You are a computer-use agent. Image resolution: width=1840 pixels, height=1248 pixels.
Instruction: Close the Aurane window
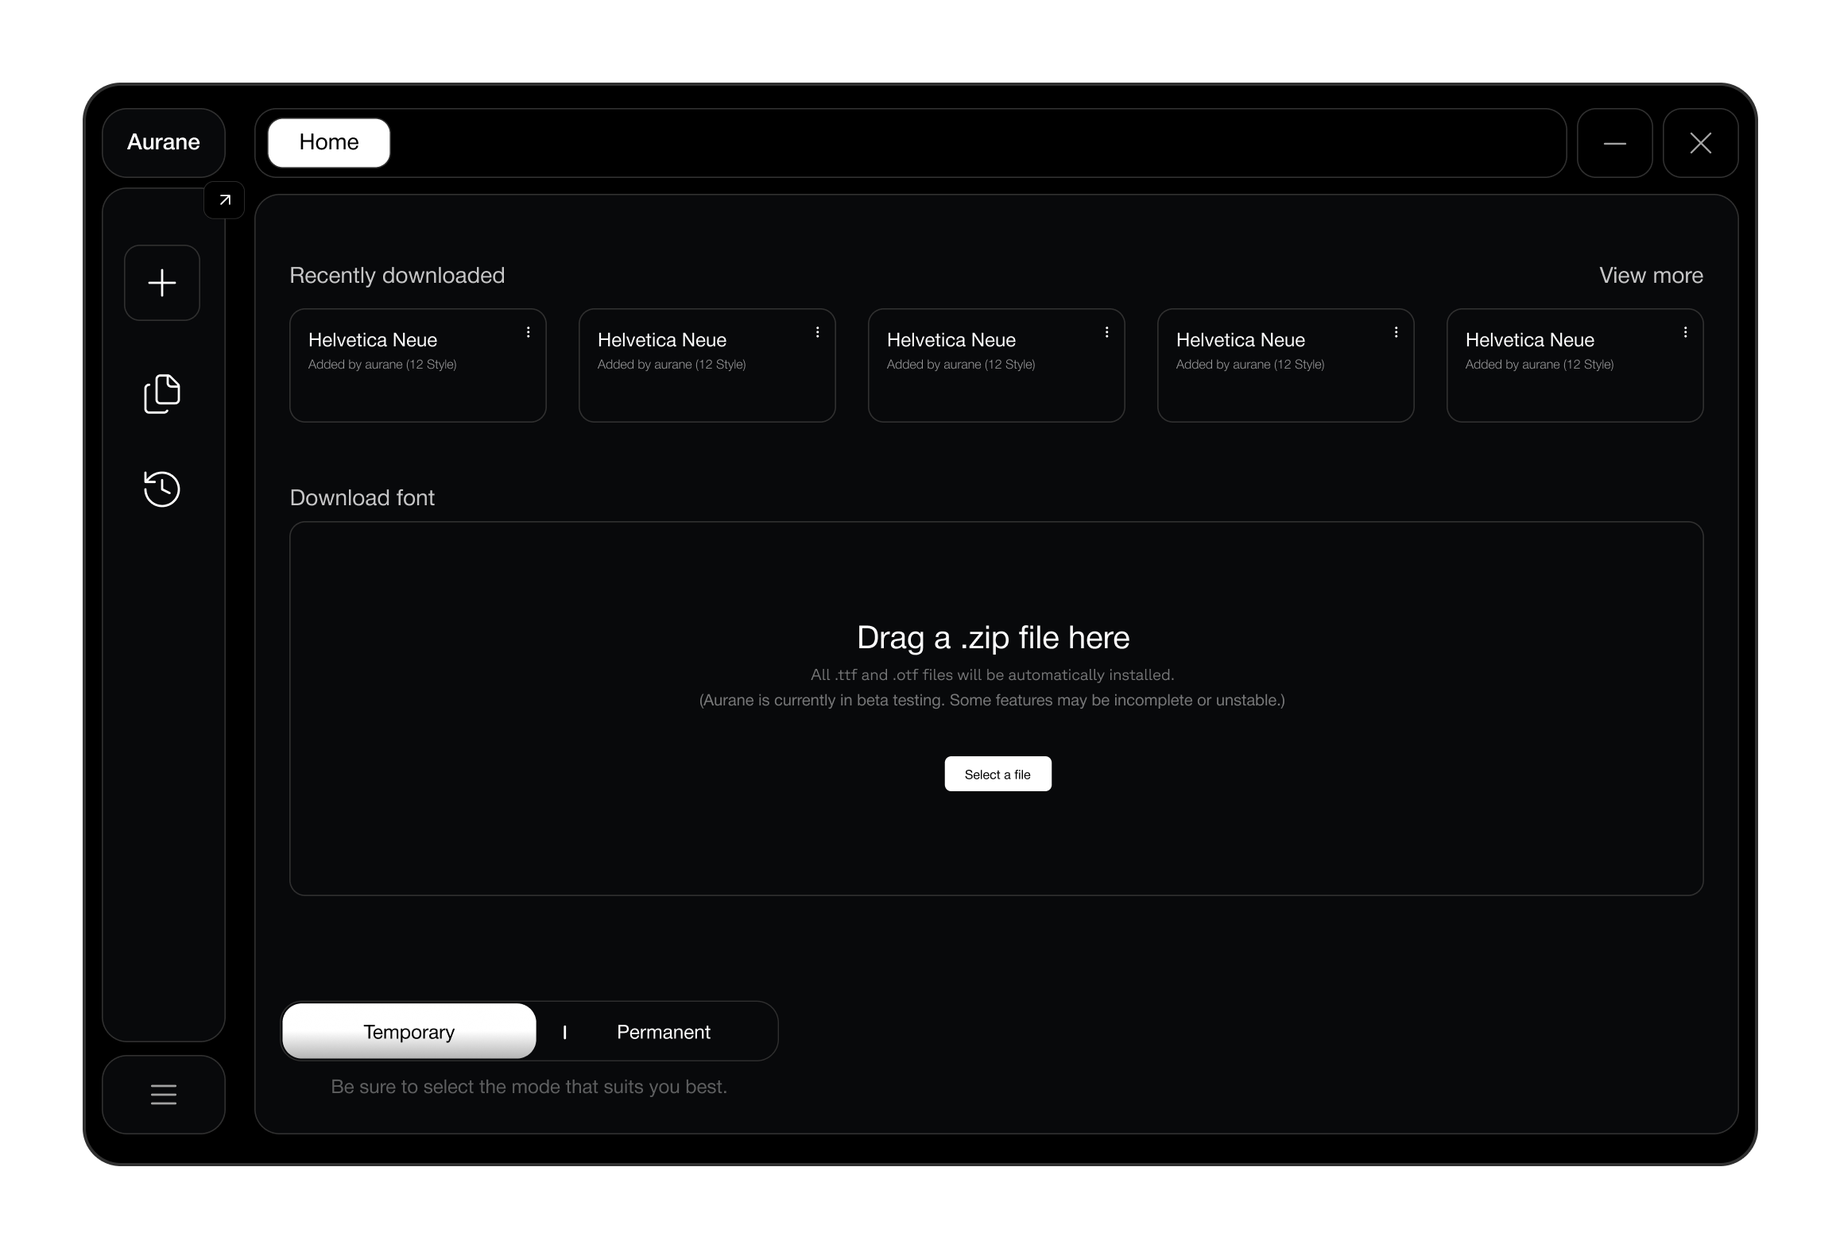(1701, 143)
